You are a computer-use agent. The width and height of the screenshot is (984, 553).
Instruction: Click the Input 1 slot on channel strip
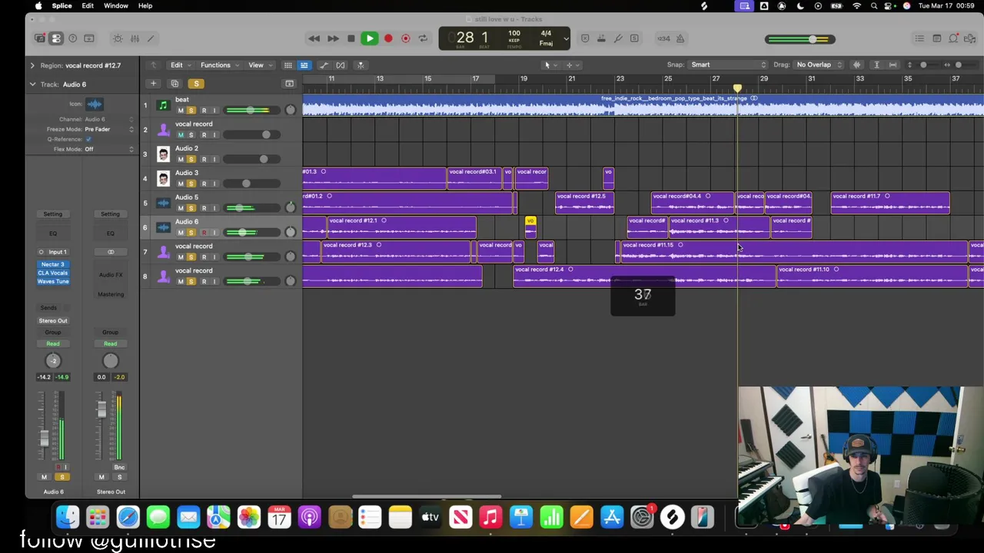(x=53, y=252)
